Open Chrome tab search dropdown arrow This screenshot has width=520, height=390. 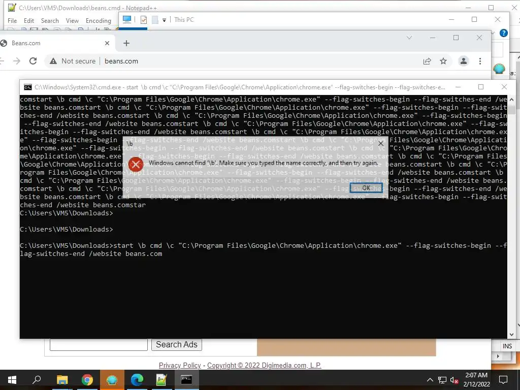409,38
